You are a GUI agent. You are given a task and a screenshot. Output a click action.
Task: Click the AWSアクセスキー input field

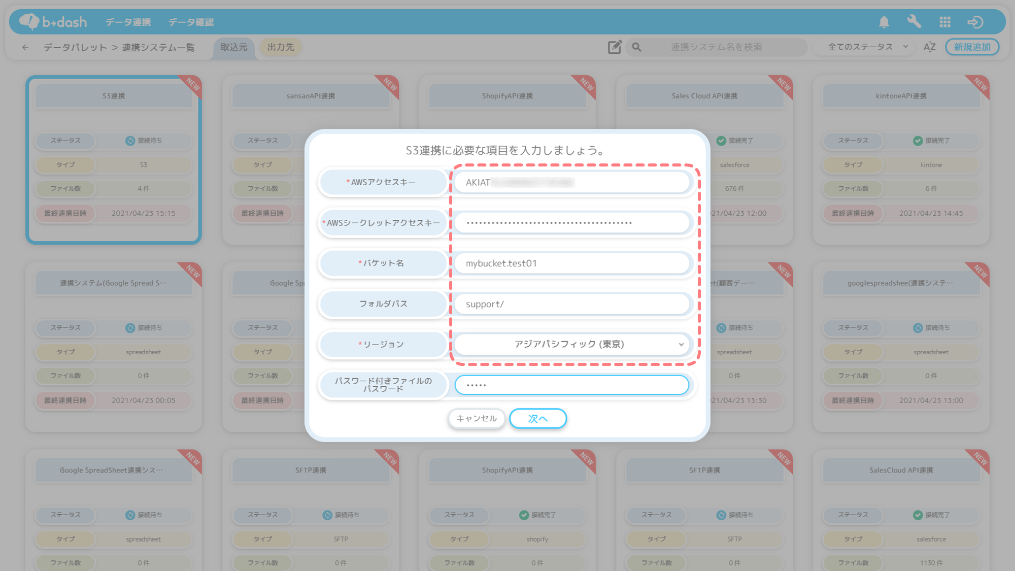(x=571, y=182)
